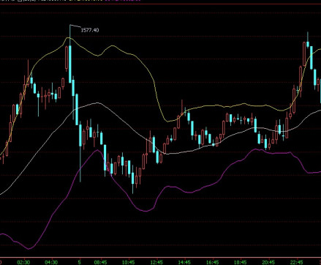Select the 16:45 time axis label
Screen dimensions: 321x265
[212, 263]
